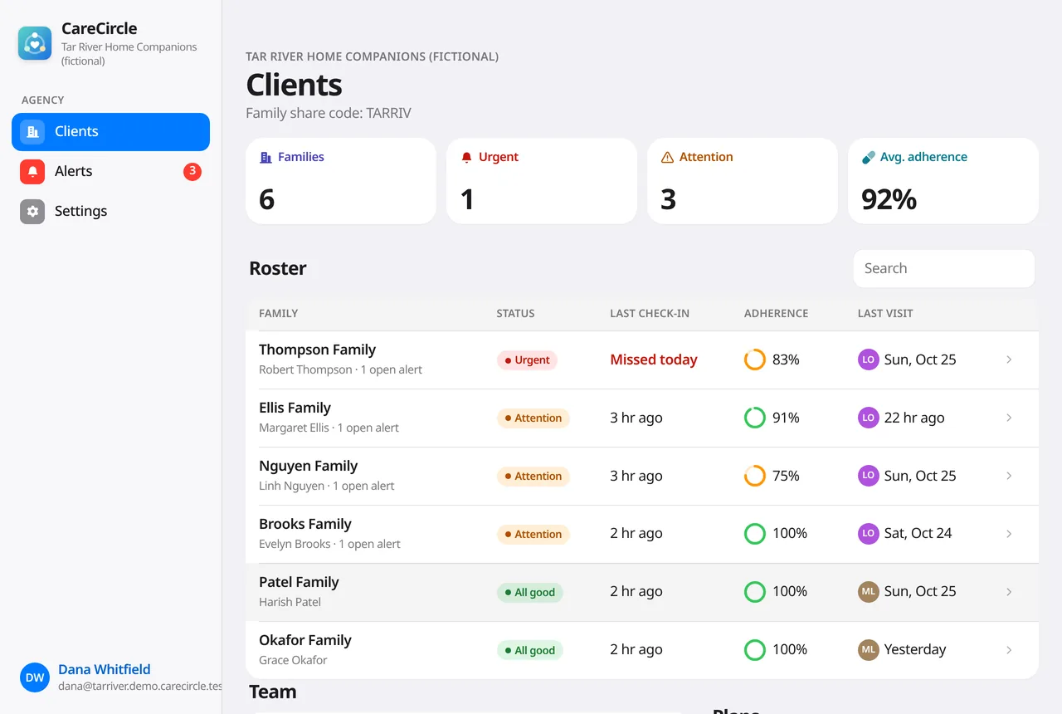Click the 22 hr ago last visit text

(x=914, y=418)
